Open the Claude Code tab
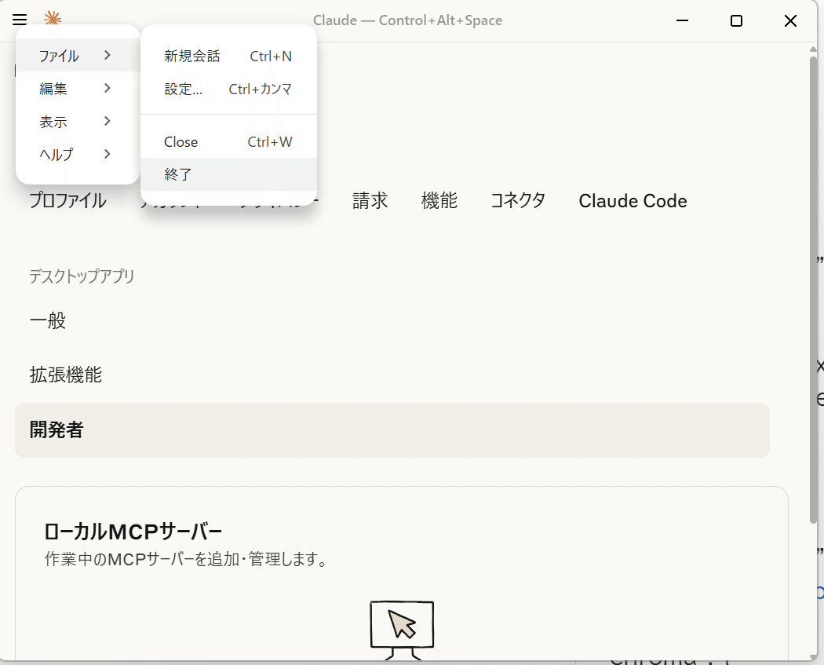 [633, 201]
